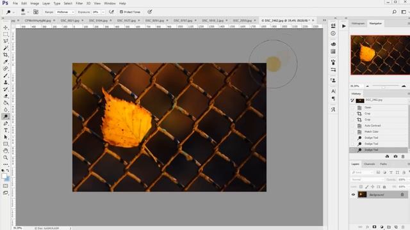Select the Crop tool in toolbar
This screenshot has height=230, width=410.
pos(6,55)
